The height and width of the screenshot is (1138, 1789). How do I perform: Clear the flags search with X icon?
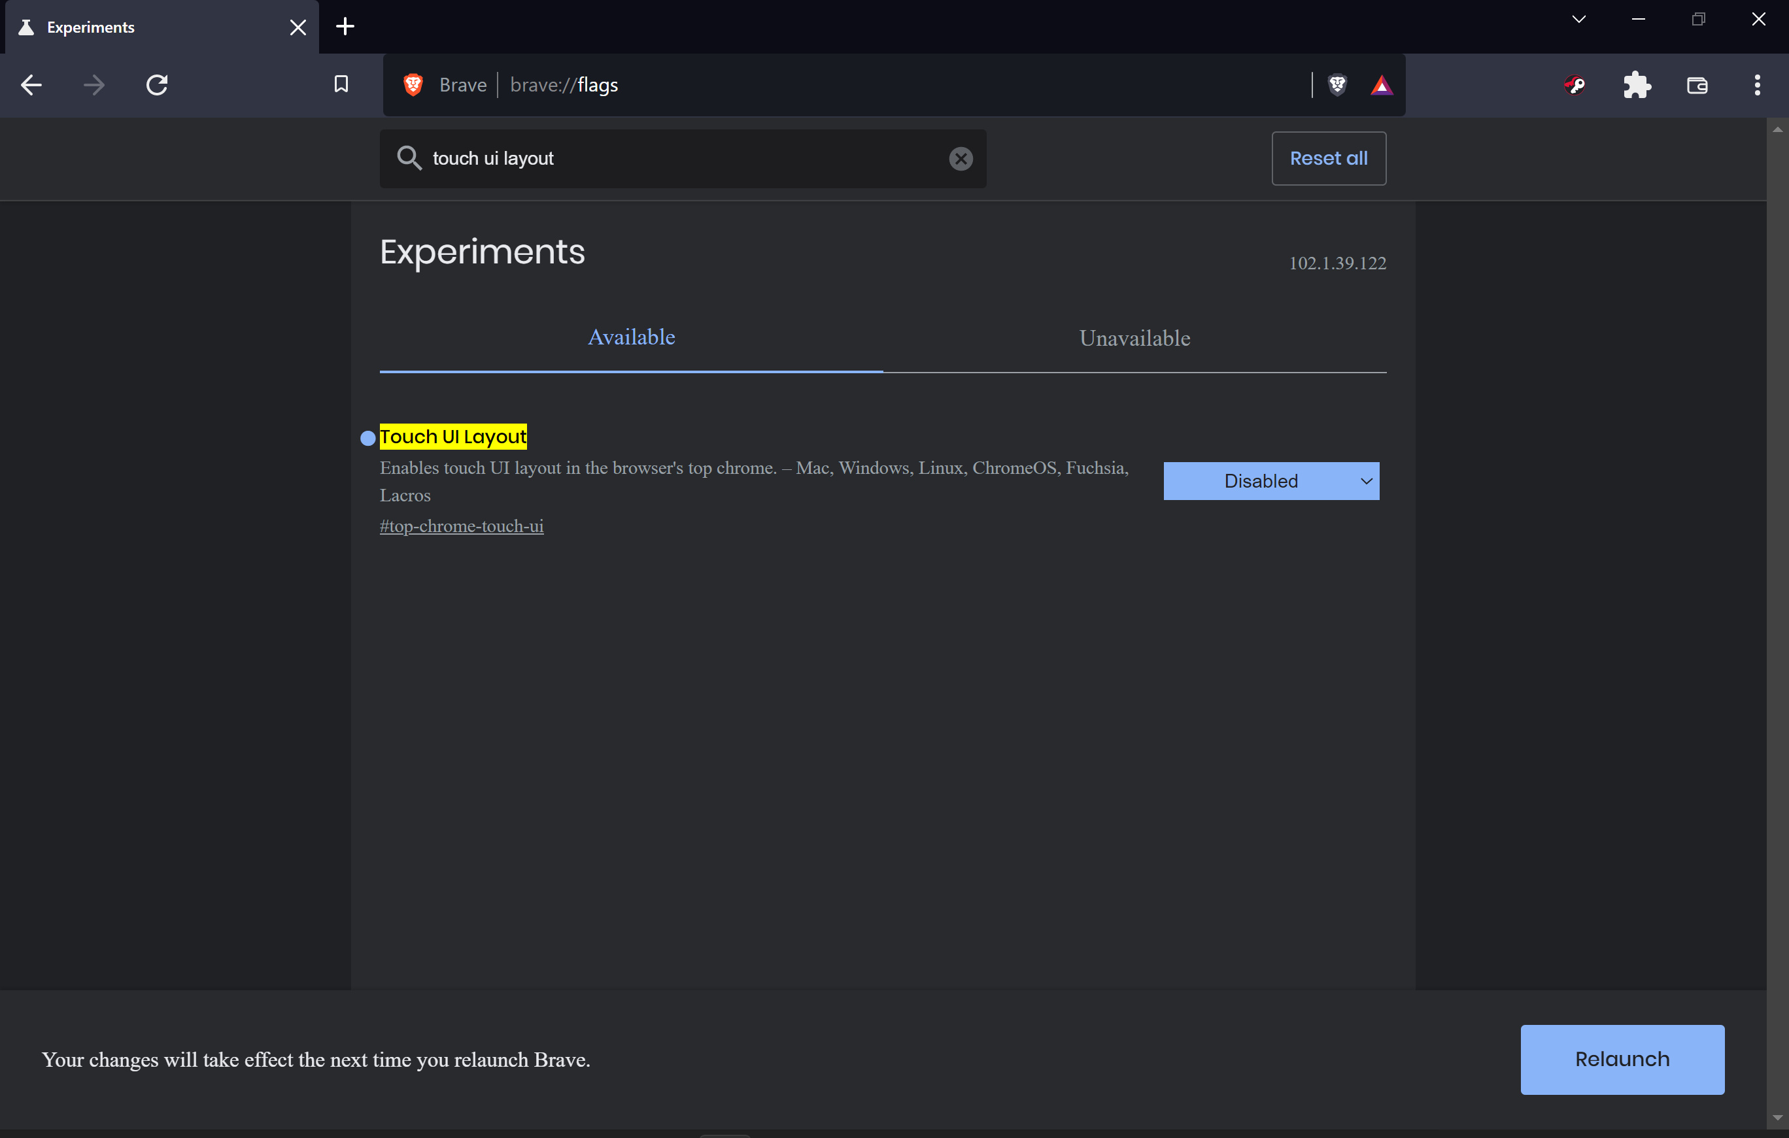(961, 158)
